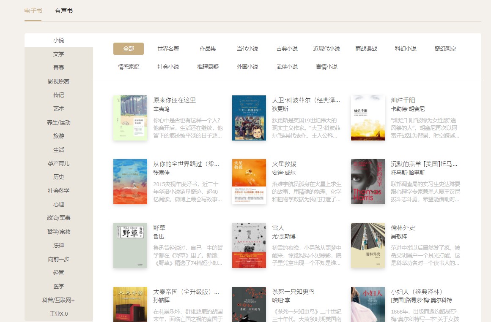The width and height of the screenshot is (491, 322).
Task: Open the 从你的全世界路过 title link
Action: pos(186,164)
